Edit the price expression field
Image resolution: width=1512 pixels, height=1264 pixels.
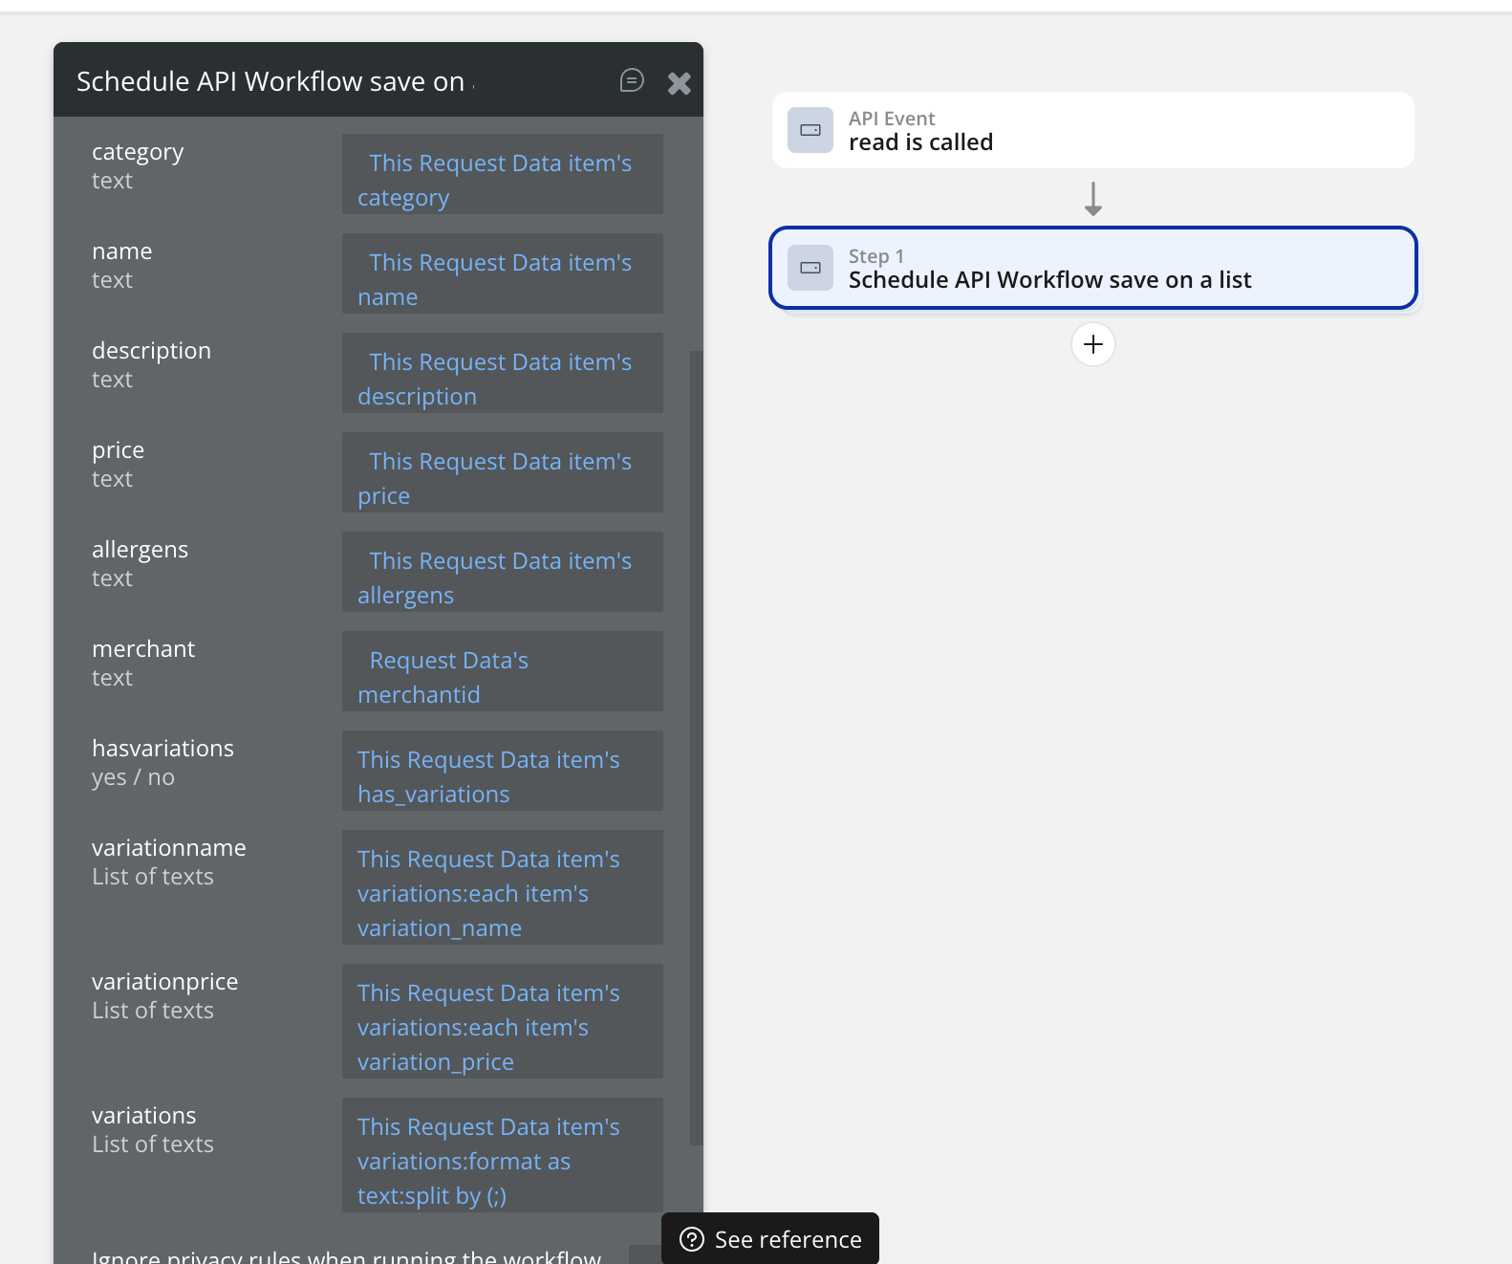(x=503, y=472)
